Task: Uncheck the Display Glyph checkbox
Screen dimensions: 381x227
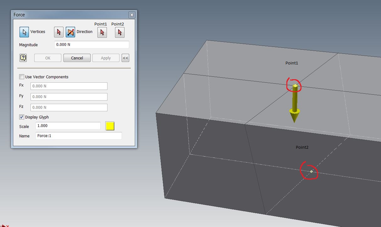Action: [x=22, y=117]
